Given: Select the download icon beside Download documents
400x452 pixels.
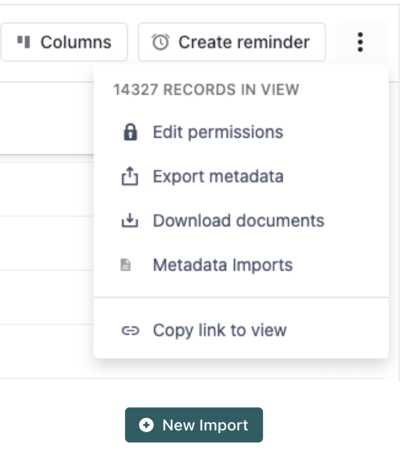Looking at the screenshot, I should tap(130, 220).
